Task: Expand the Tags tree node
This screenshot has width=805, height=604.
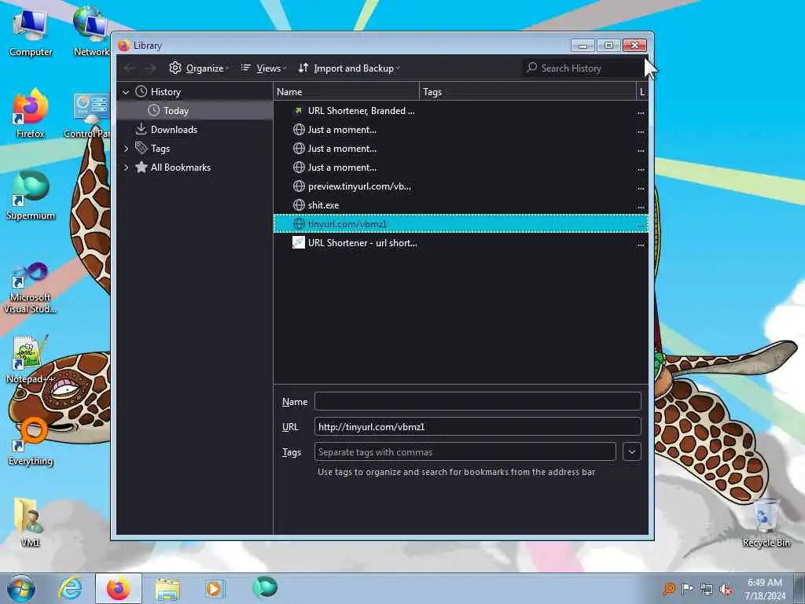Action: 126,149
